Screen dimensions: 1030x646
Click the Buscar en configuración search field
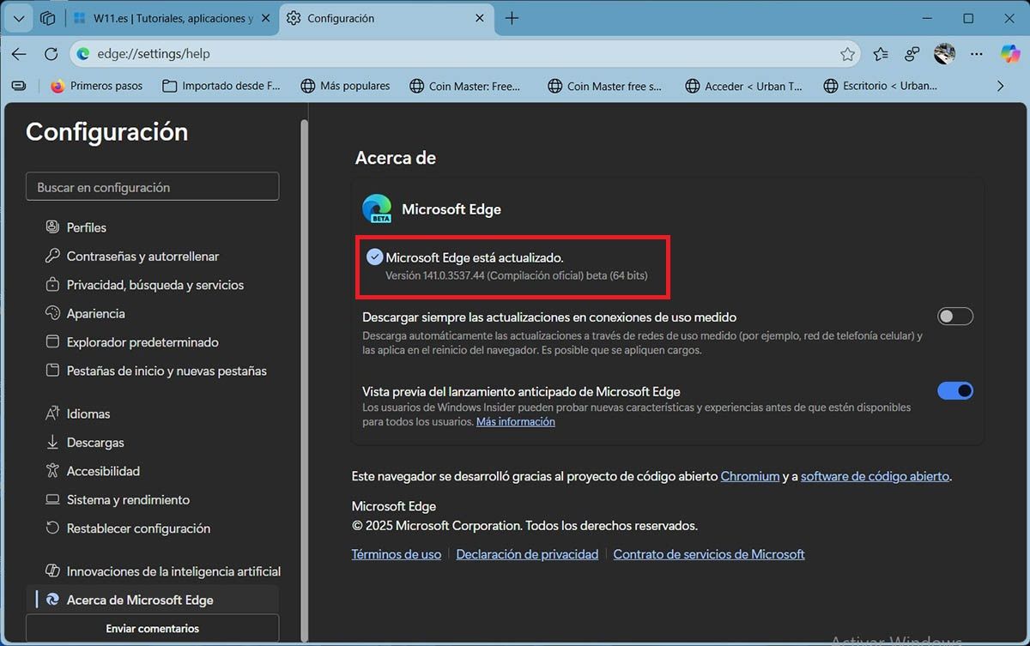click(152, 187)
